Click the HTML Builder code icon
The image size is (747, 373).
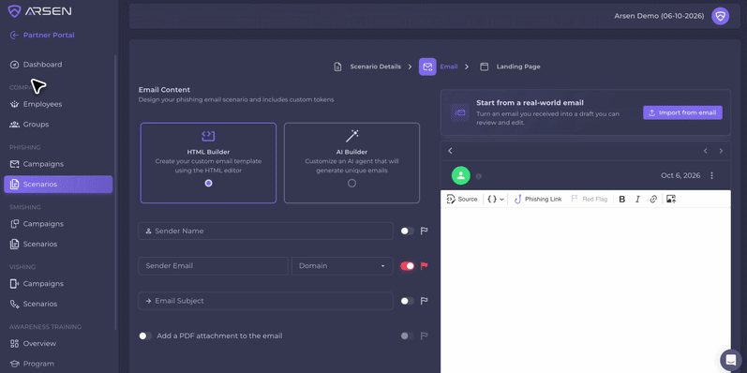pos(208,136)
